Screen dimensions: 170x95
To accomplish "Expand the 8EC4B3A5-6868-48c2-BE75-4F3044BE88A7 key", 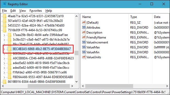I will coord(4,49).
